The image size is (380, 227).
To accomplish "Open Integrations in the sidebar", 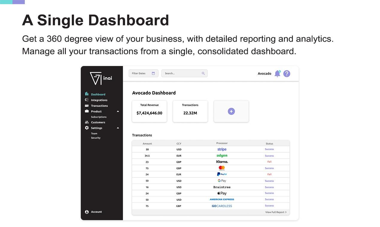I will (99, 100).
